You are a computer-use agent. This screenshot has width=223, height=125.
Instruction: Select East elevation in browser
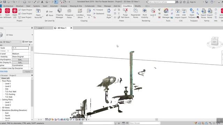(7, 113)
